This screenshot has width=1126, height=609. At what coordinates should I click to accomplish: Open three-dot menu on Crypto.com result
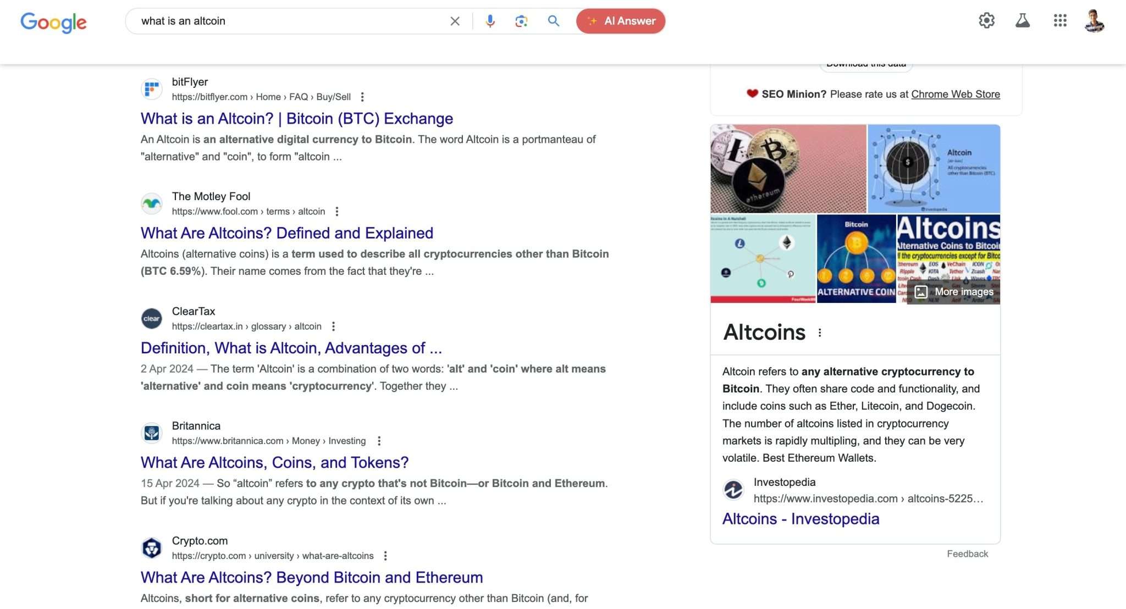point(384,556)
